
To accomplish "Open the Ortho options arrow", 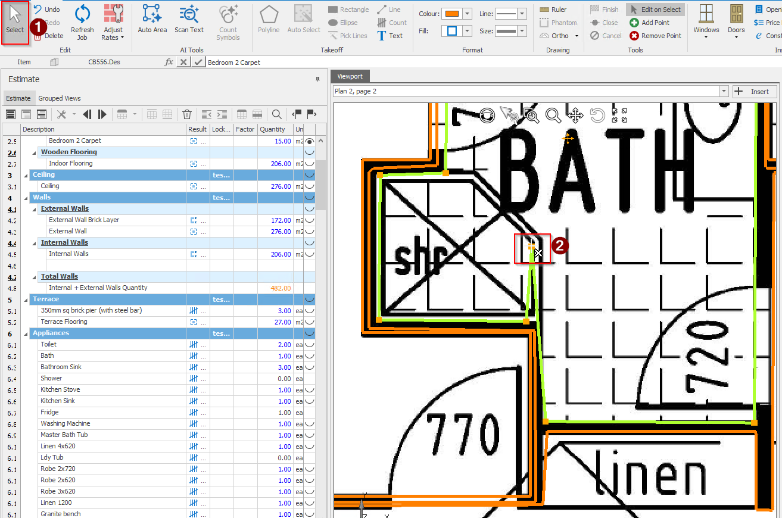I will 577,36.
